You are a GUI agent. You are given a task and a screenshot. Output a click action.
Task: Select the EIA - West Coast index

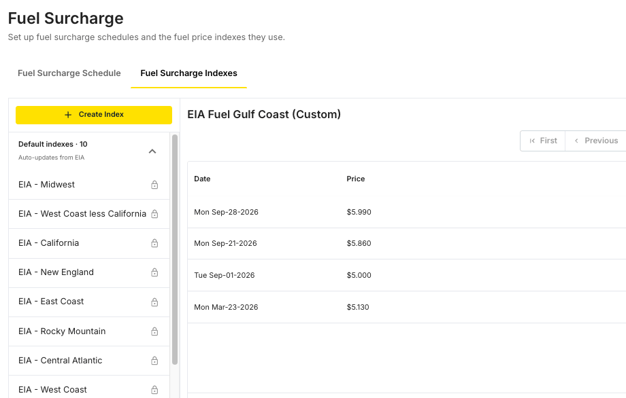[x=89, y=387]
